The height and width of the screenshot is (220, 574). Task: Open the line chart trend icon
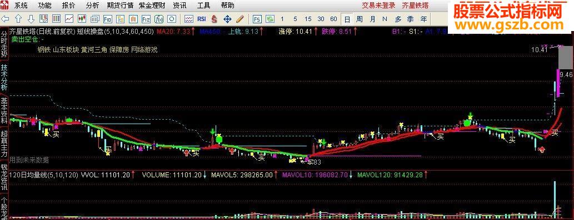(x=69, y=19)
